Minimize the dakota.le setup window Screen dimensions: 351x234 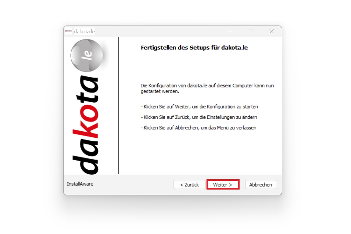point(231,31)
